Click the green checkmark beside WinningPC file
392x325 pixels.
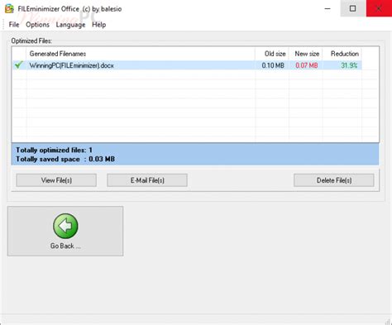point(19,65)
